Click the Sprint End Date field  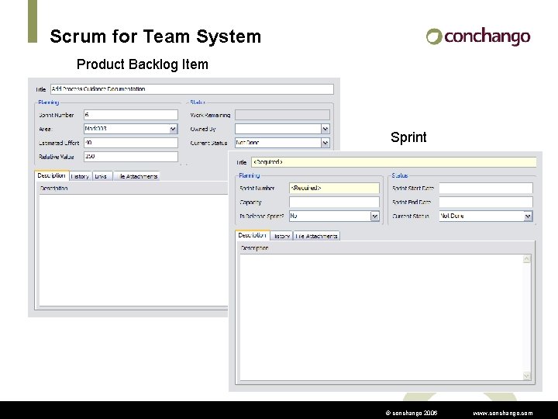tap(486, 202)
